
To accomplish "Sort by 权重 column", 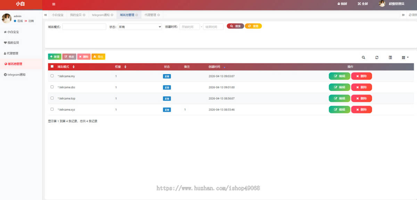I will (121, 67).
